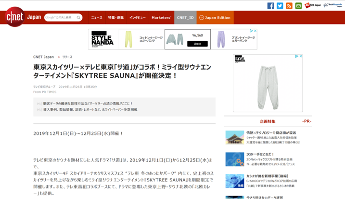Open the CNET_ID tab
The width and height of the screenshot is (345, 199).
coord(185,18)
